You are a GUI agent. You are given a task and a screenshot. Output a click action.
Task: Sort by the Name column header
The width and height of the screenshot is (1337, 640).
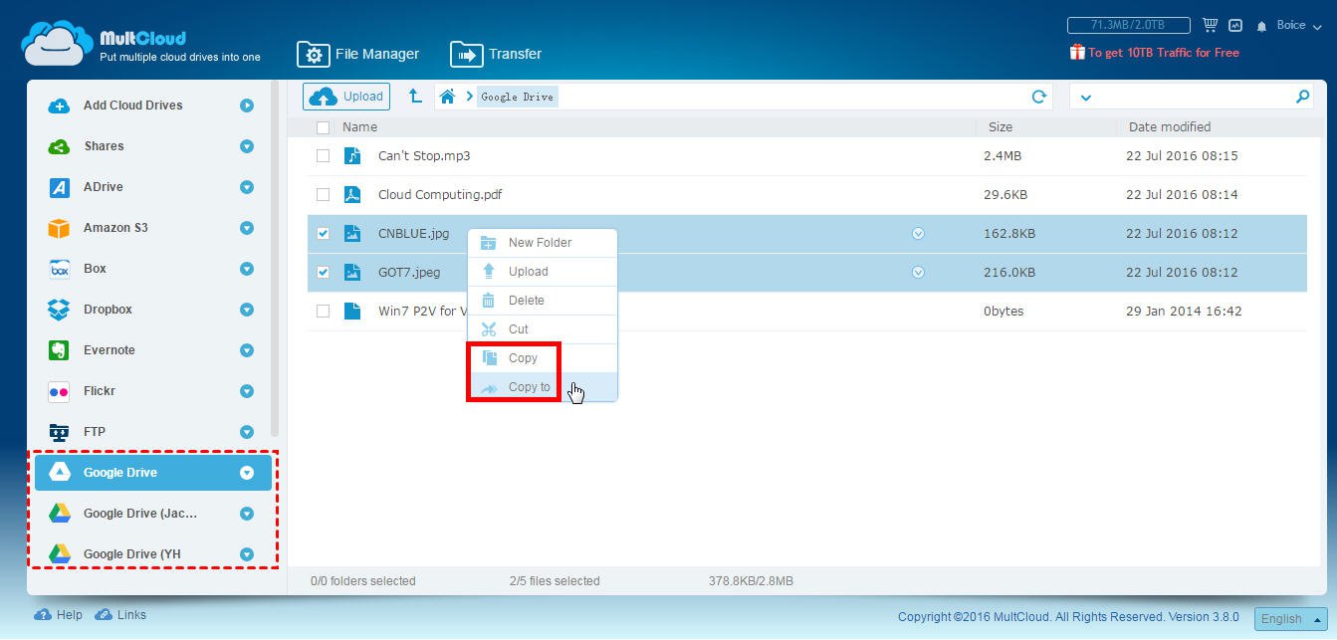(x=359, y=127)
